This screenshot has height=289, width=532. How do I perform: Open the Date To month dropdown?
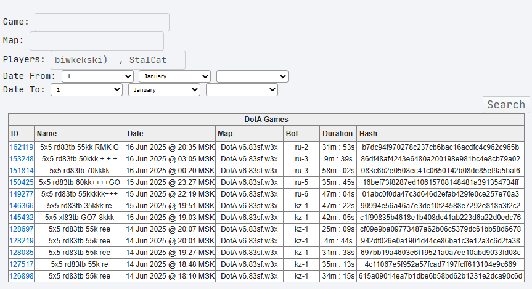click(164, 90)
